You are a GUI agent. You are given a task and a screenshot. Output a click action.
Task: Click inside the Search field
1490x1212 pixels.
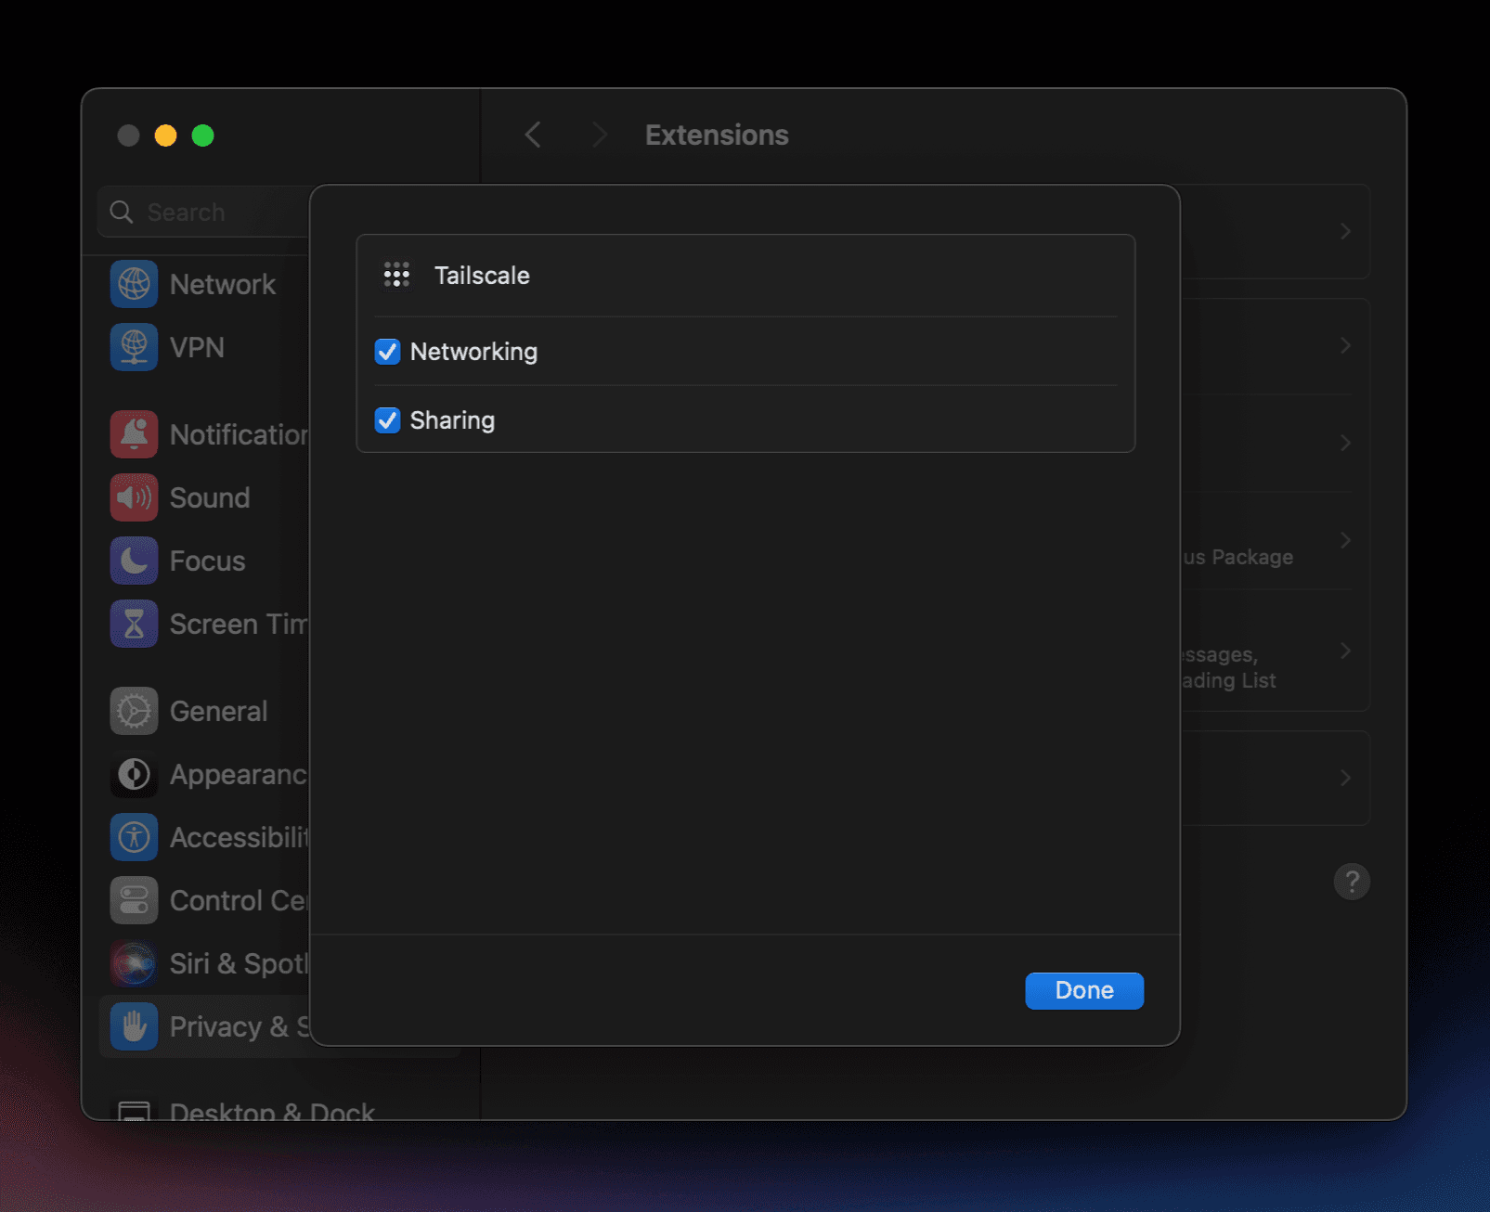point(204,212)
